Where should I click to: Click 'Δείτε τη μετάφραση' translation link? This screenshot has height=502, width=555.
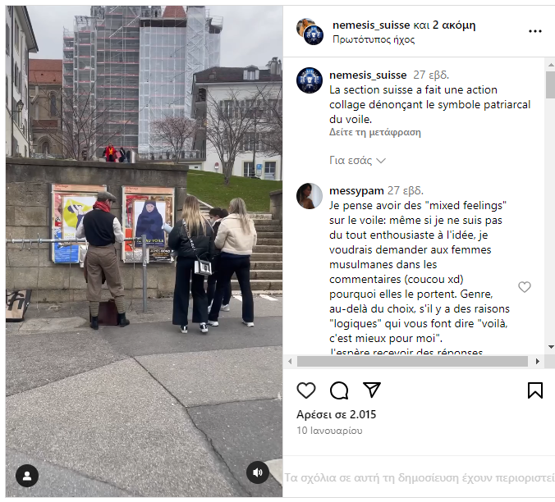[375, 132]
